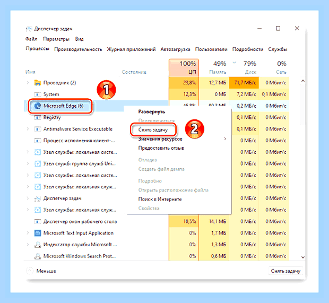Click the Task Manager title bar icon

(29, 29)
